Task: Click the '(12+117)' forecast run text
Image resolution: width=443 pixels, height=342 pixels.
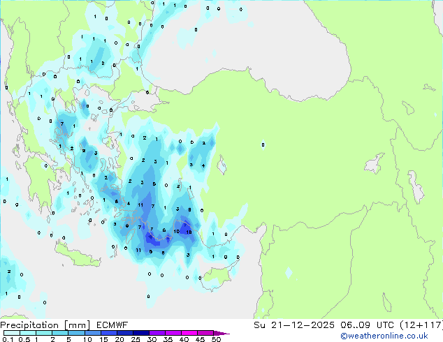Action: (421, 325)
